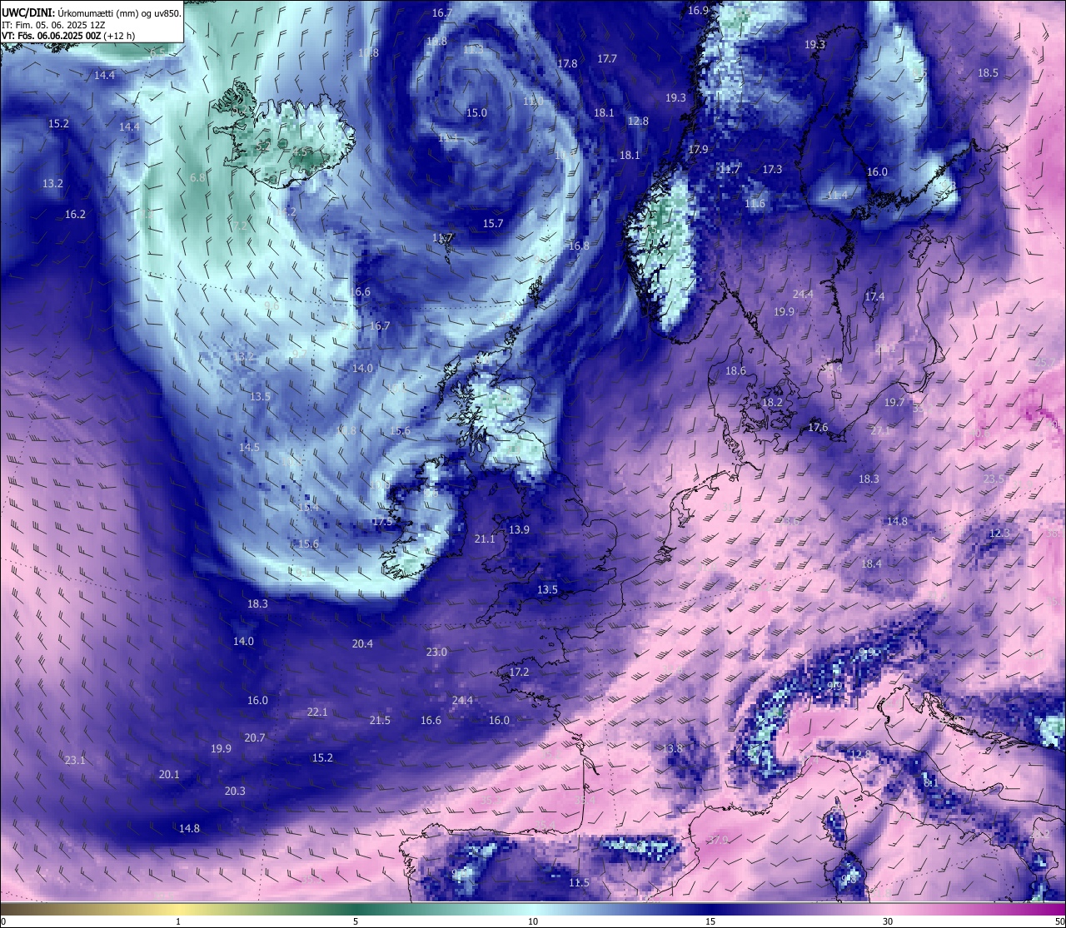Click the map value 17.4
The image size is (1066, 928).
pyautogui.click(x=874, y=297)
